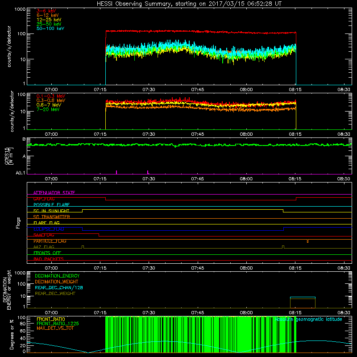Select the 12-25 keV legend label
This screenshot has height=357, width=357.
pos(49,20)
